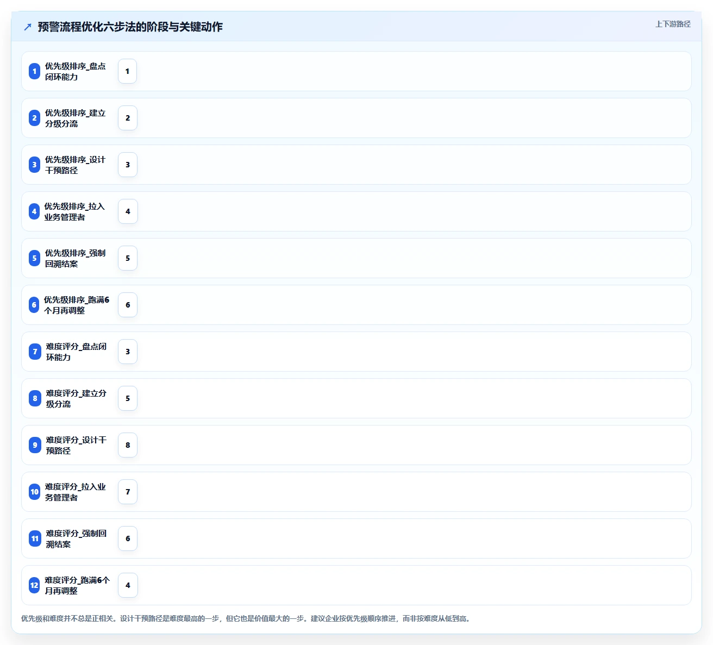Select step badge 8 for 难度评分_建立分级分流
The width and height of the screenshot is (713, 645).
pos(35,398)
